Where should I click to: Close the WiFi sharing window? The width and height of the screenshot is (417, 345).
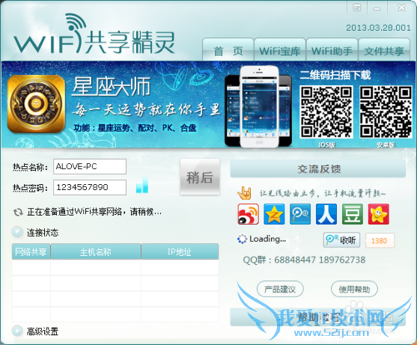tap(401, 7)
